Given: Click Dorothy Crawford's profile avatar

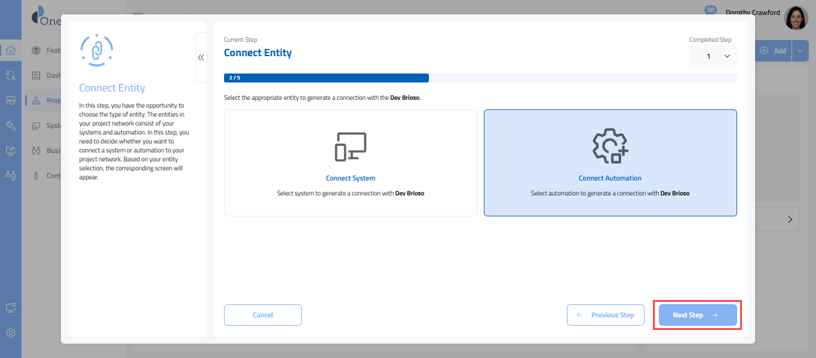Looking at the screenshot, I should pos(796,19).
